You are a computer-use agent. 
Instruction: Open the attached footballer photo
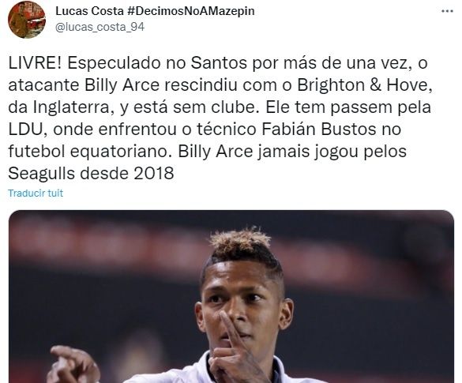(231, 296)
